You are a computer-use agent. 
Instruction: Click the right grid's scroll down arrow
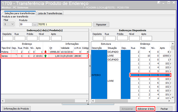(173, 97)
